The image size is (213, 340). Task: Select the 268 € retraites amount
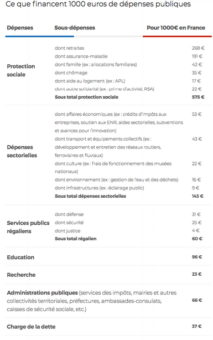pyautogui.click(x=198, y=48)
